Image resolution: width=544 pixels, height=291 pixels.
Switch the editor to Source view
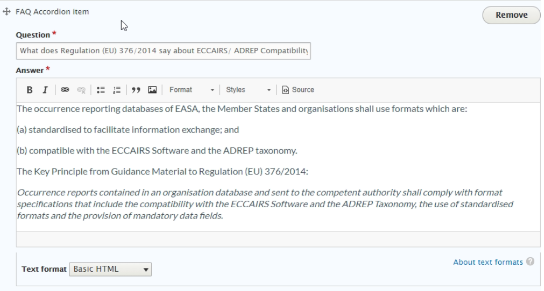(x=298, y=90)
